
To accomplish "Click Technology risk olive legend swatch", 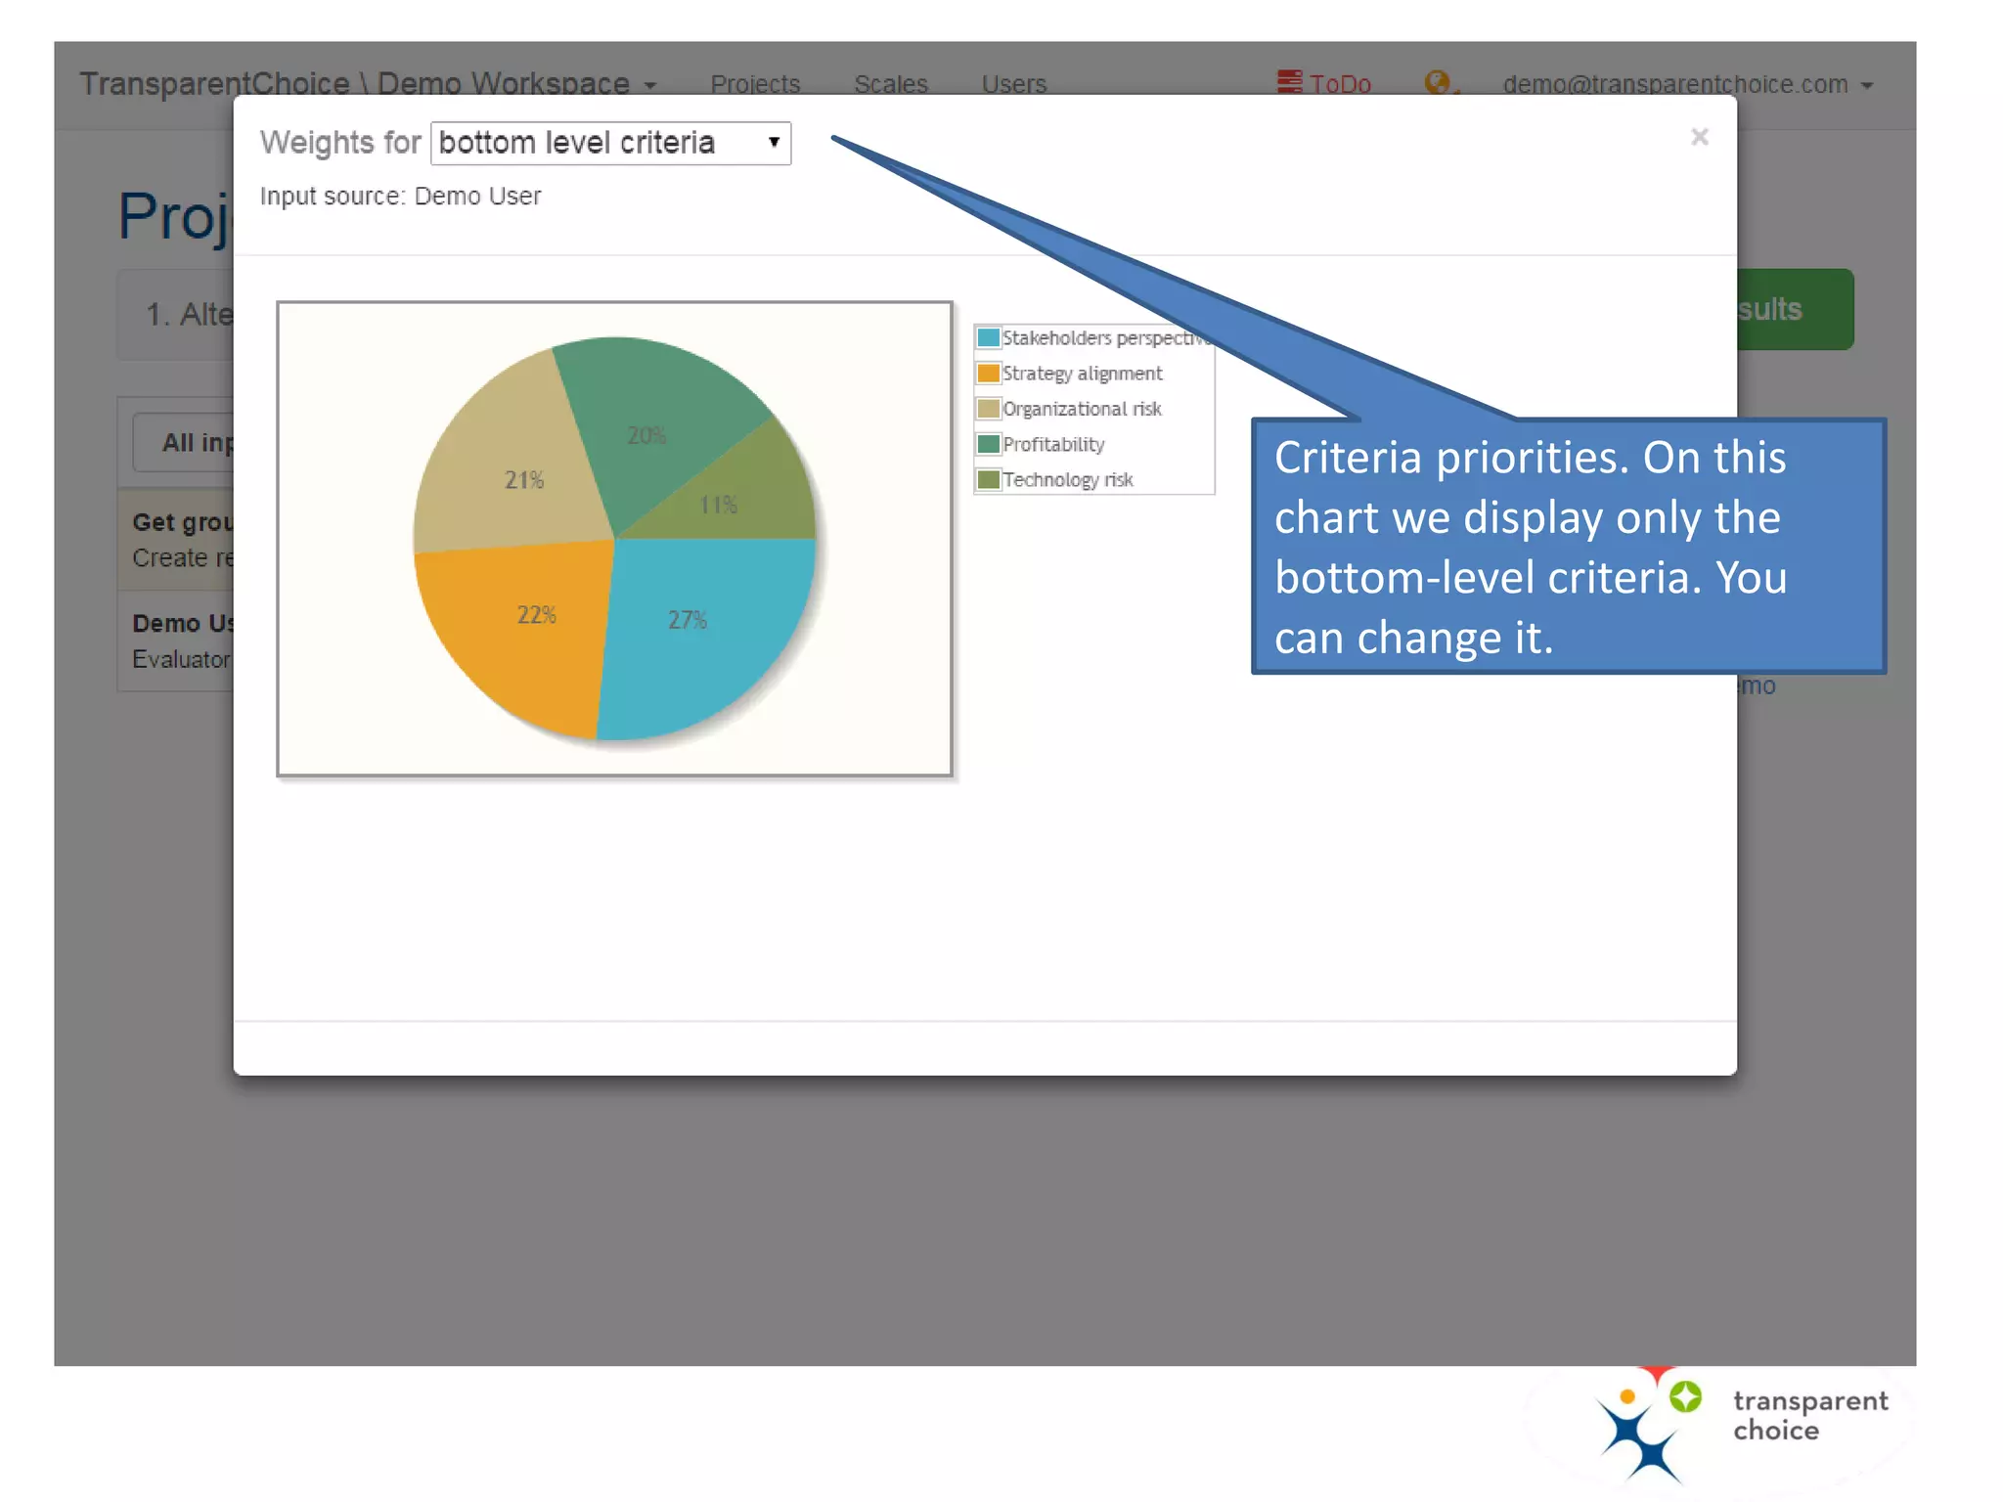I will click(989, 479).
